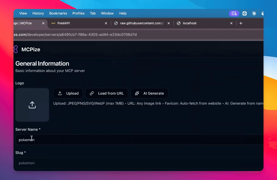Switch to the PokéAPI tab
Screen dimensions: 277x180
pos(75,23)
